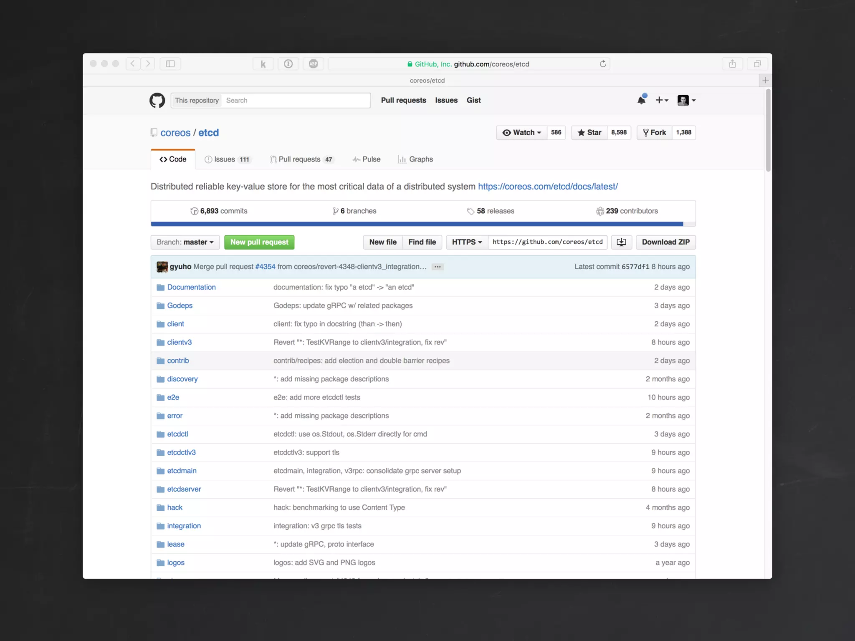This screenshot has height=641, width=855.
Task: Open the Watch dropdown
Action: pos(521,132)
